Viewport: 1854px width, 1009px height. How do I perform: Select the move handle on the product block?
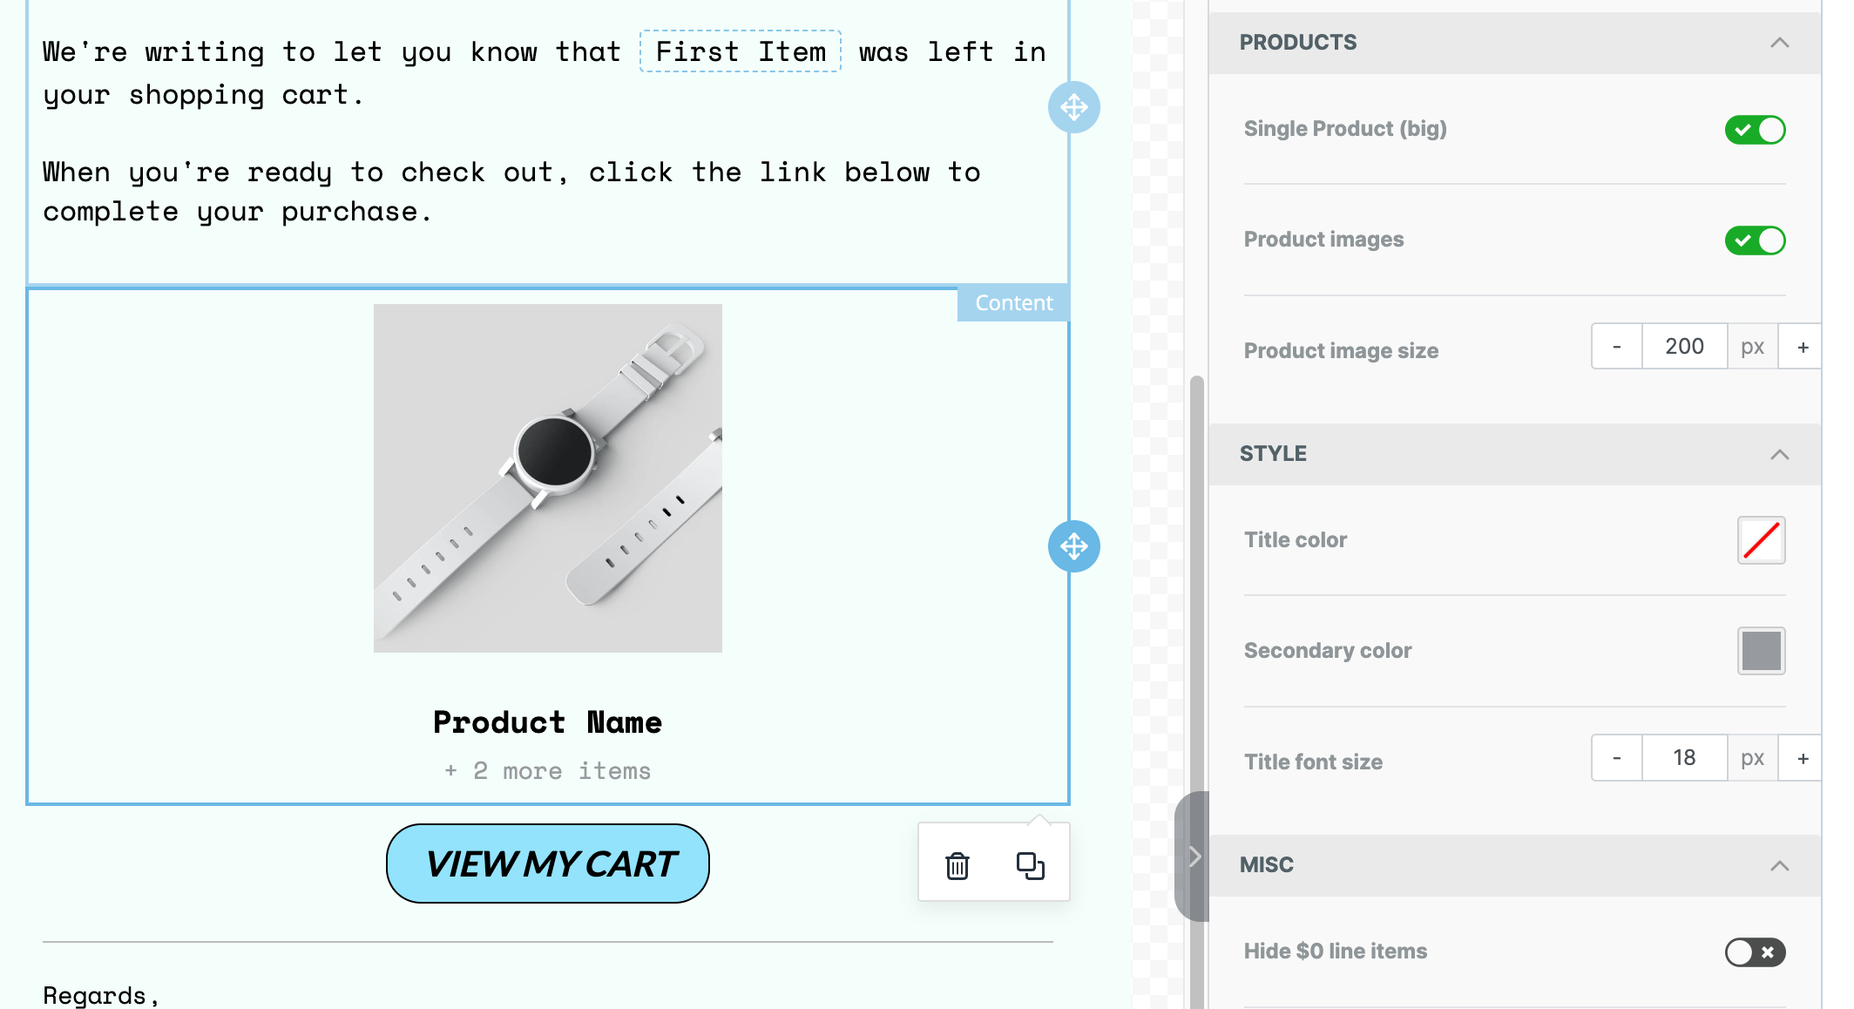click(1074, 547)
